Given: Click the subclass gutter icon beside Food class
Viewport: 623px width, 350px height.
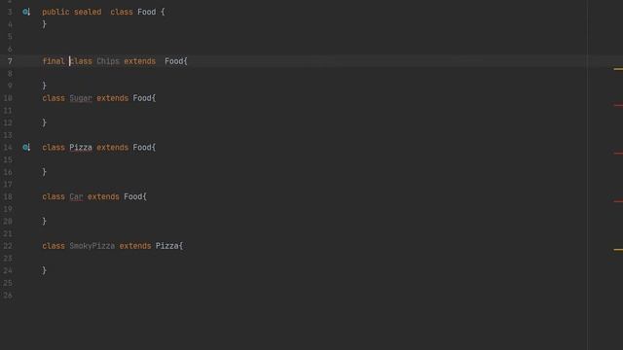Looking at the screenshot, I should tap(26, 12).
